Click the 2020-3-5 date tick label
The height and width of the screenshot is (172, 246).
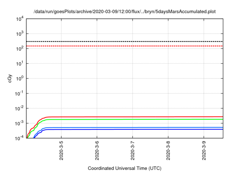pyautogui.click(x=61, y=150)
